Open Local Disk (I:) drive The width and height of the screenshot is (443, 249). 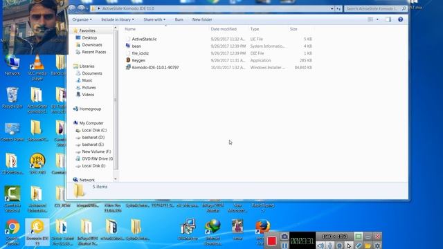tap(93, 166)
